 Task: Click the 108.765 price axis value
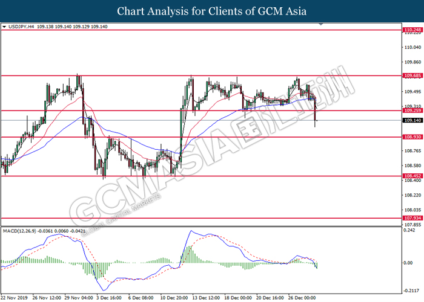point(412,151)
